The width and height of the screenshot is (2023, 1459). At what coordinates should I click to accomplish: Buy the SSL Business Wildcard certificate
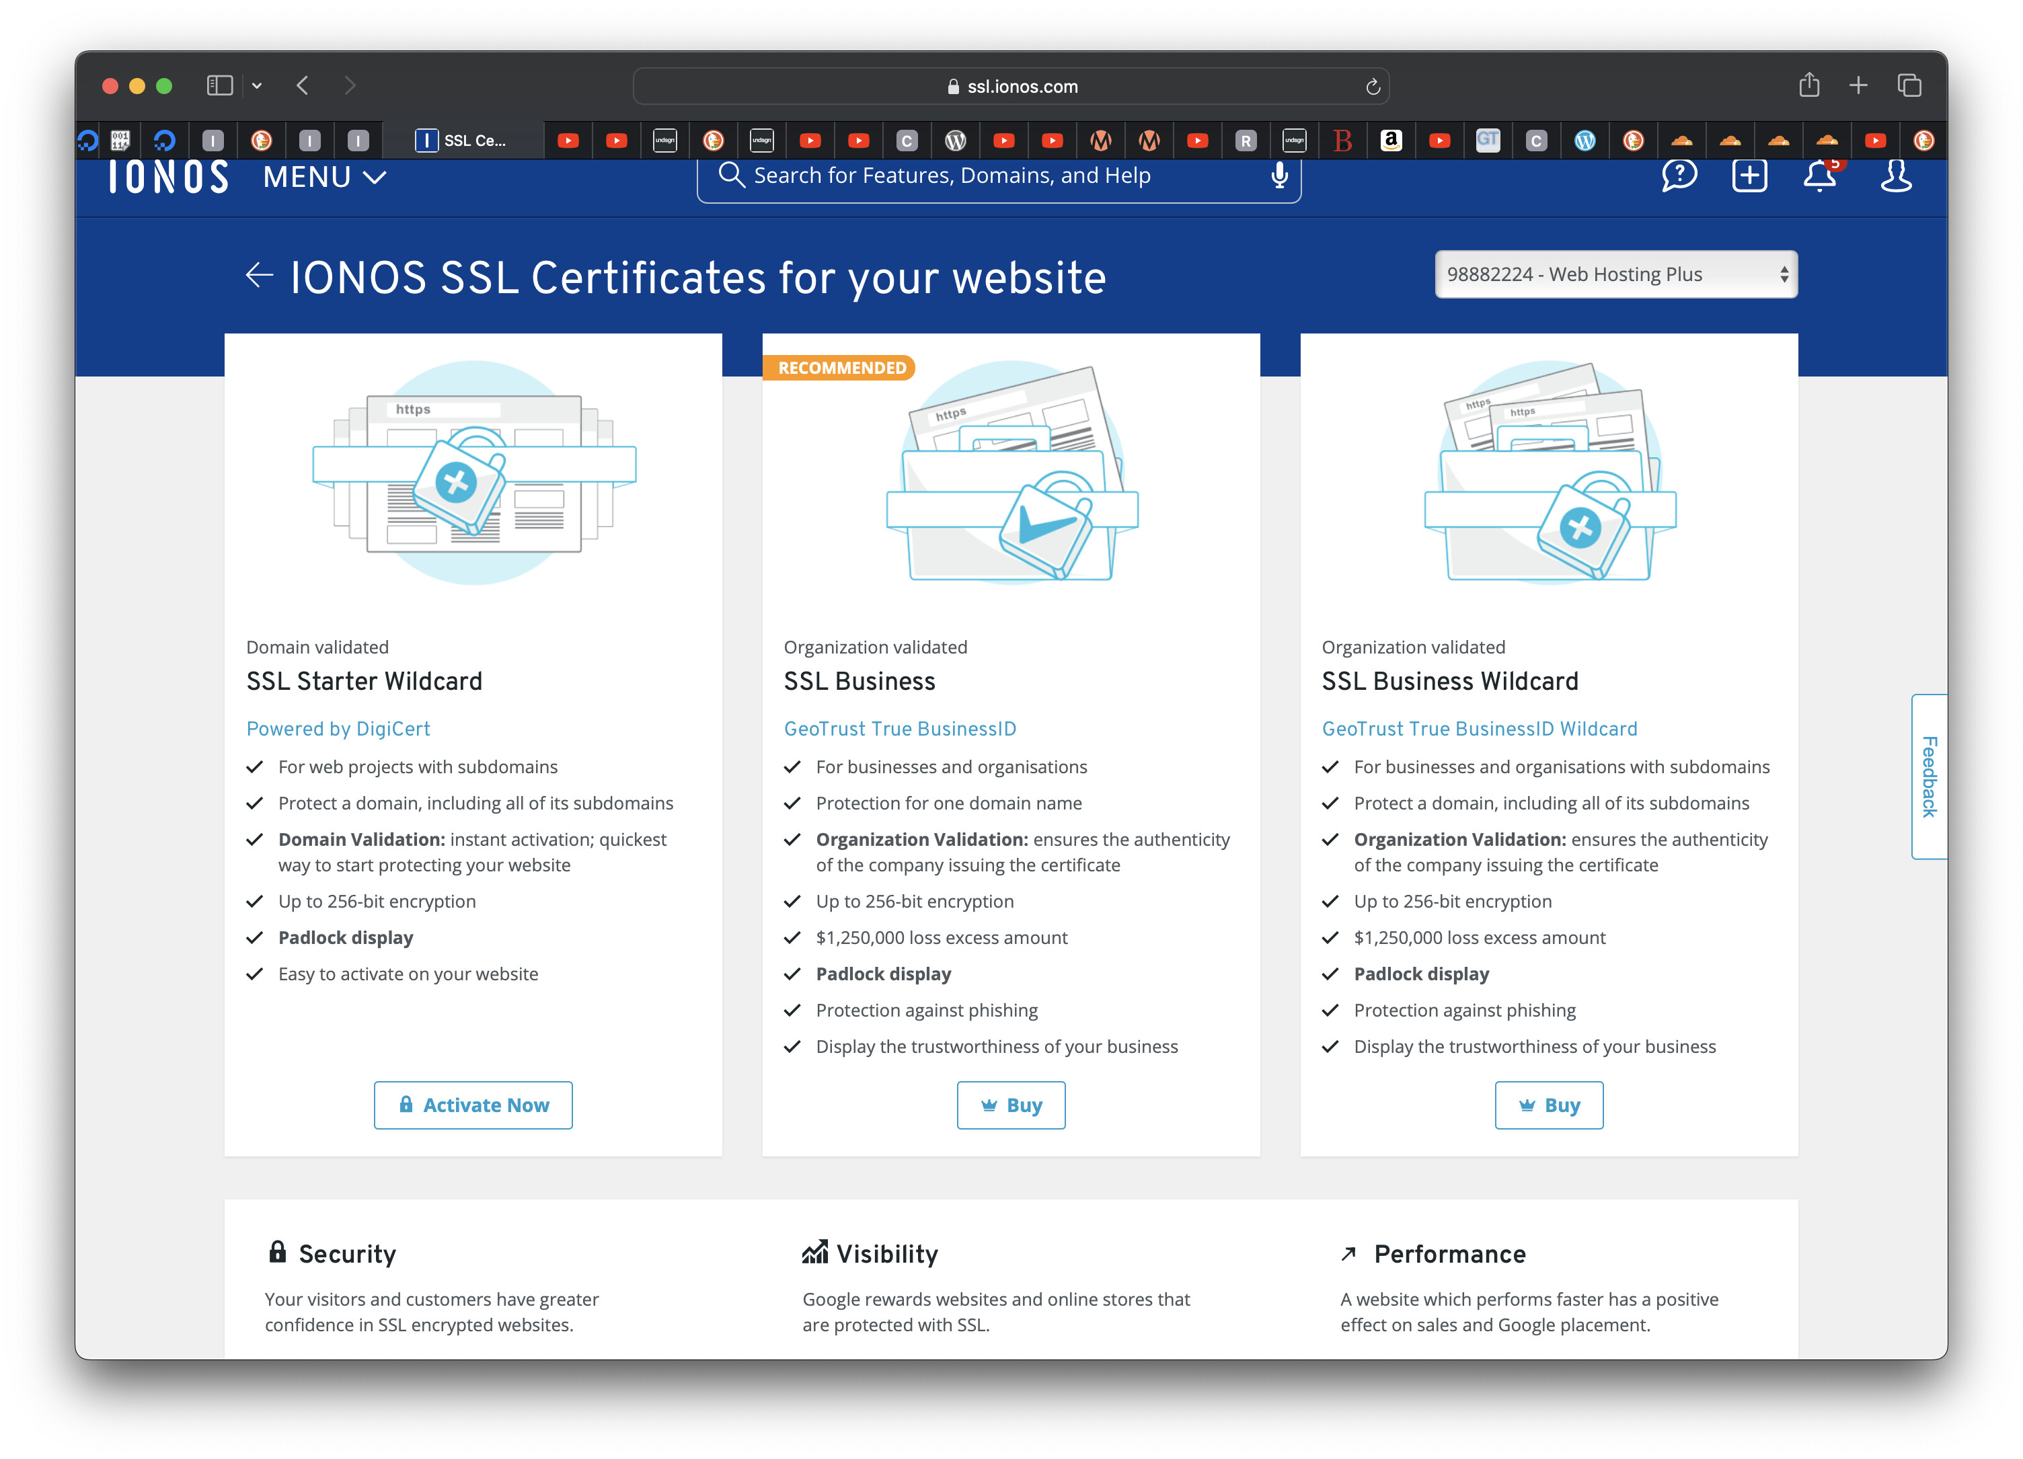1548,1105
